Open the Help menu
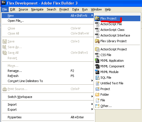 [x=108, y=9]
